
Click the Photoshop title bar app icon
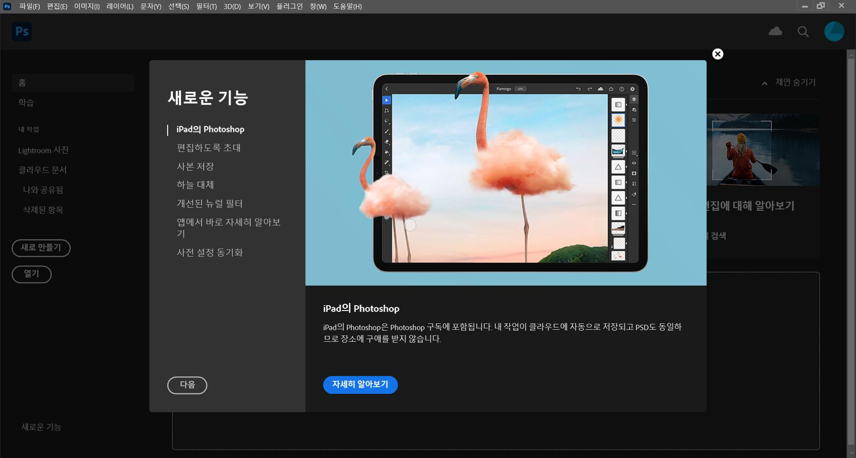pyautogui.click(x=7, y=6)
